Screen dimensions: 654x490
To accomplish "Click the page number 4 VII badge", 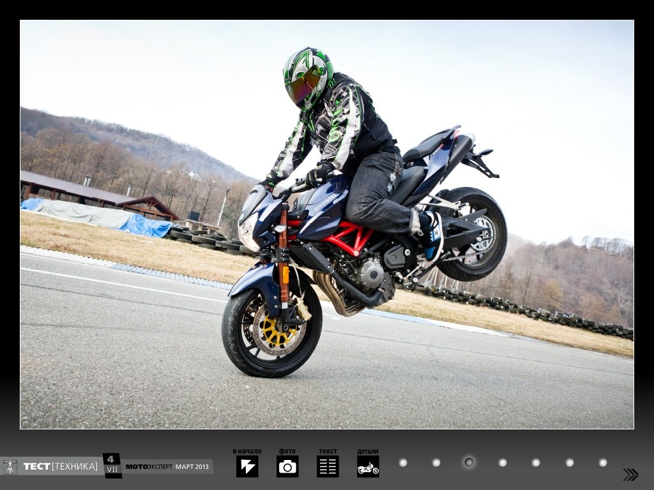I will [112, 465].
